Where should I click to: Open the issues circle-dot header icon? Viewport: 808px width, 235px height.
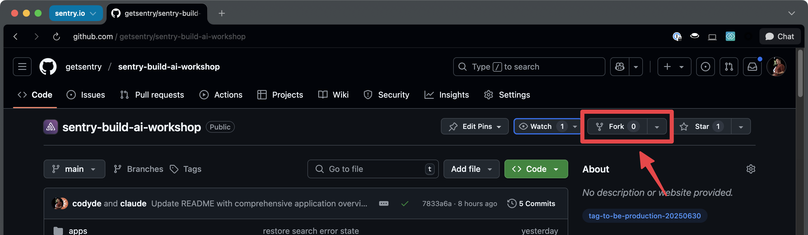706,67
